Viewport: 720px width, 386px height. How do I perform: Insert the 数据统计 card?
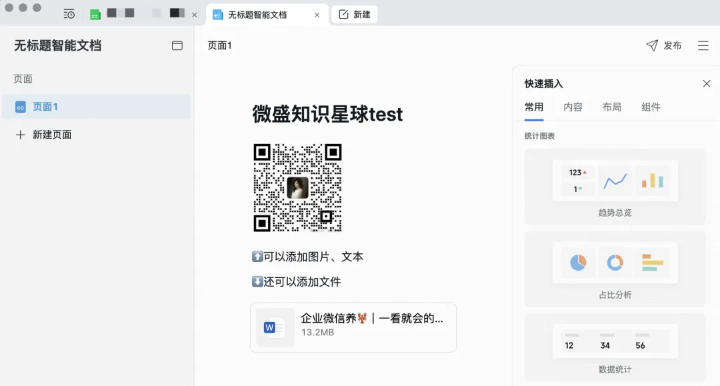[x=615, y=347]
